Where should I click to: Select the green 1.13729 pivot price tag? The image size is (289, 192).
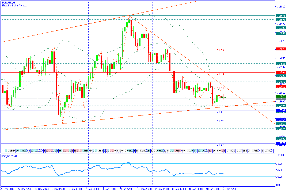(280, 96)
